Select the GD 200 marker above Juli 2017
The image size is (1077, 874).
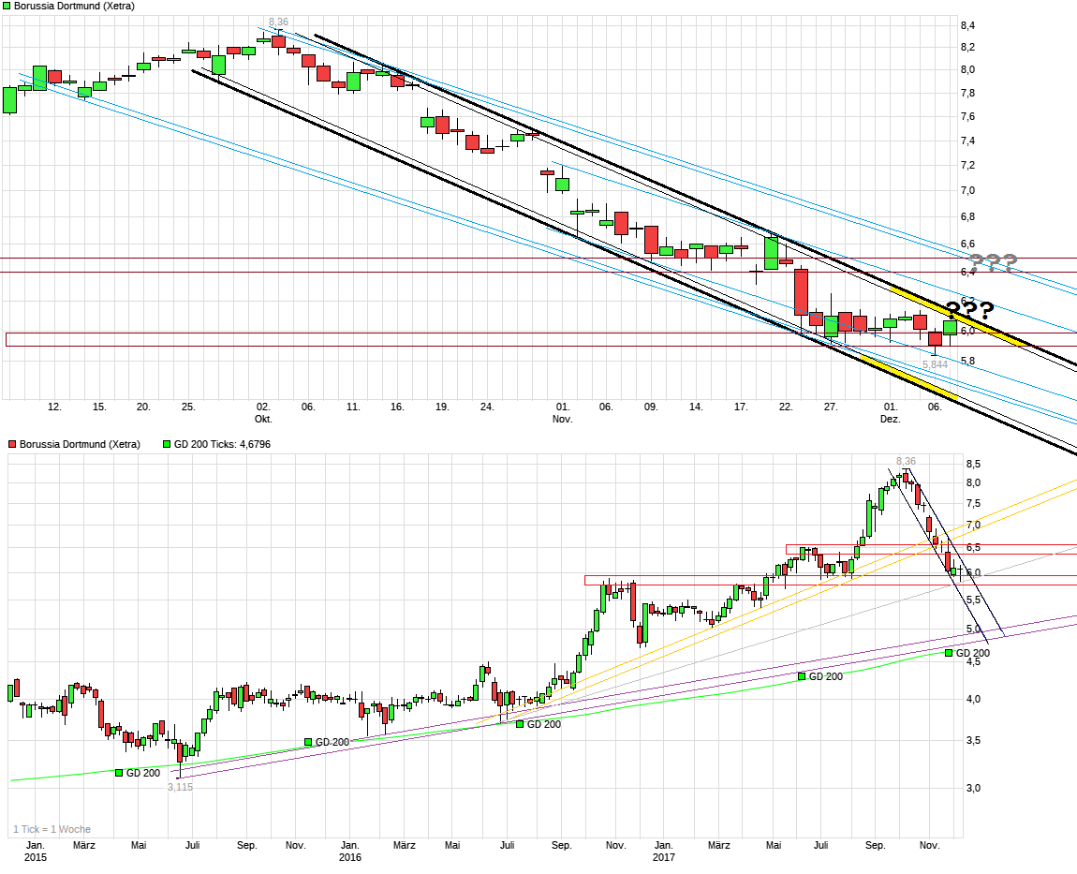[x=802, y=676]
